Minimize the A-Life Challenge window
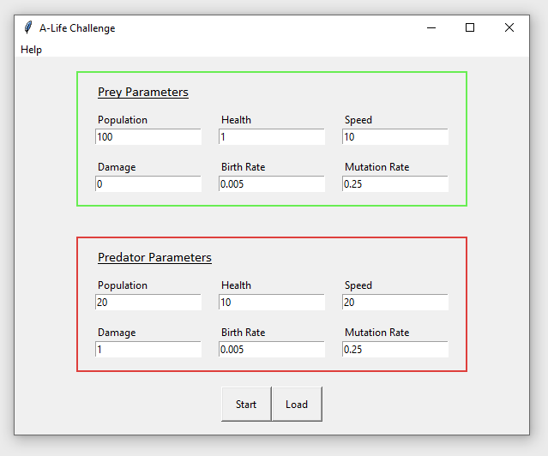Image resolution: width=548 pixels, height=456 pixels. tap(431, 27)
